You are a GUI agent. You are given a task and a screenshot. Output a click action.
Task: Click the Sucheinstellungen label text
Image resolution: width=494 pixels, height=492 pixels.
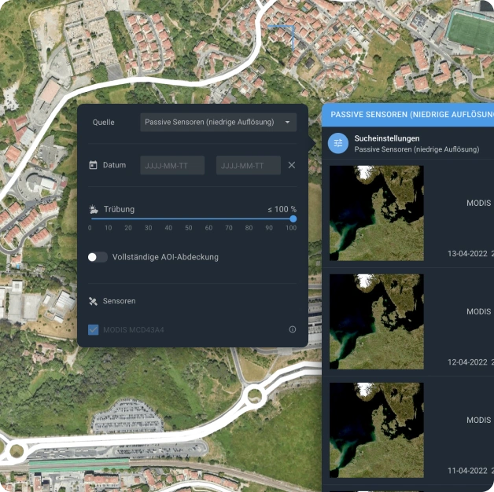pos(387,138)
